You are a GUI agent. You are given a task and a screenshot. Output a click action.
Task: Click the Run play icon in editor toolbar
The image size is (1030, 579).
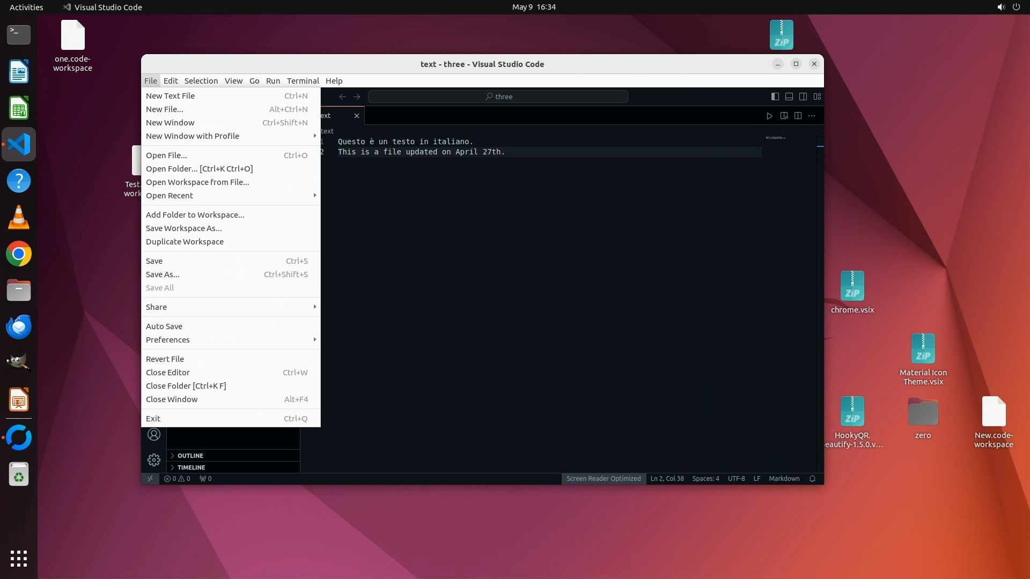tap(769, 116)
